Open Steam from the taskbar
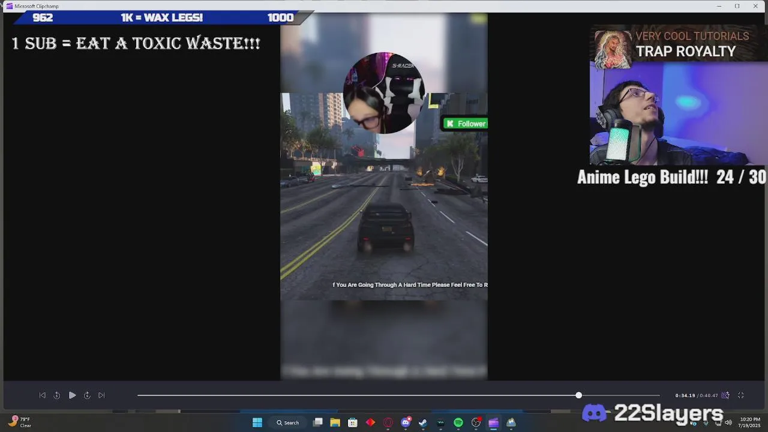Image resolution: width=768 pixels, height=432 pixels. (423, 422)
